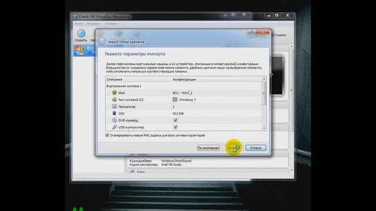Click the Процессор label
Screen dimensions: 376x211
point(127,107)
